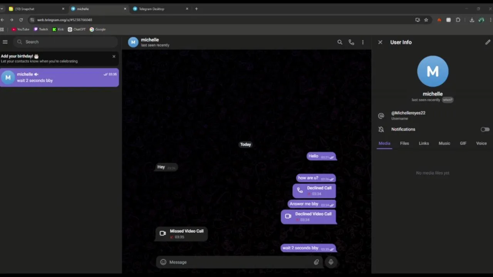Close the michelle browser tab

pyautogui.click(x=125, y=9)
